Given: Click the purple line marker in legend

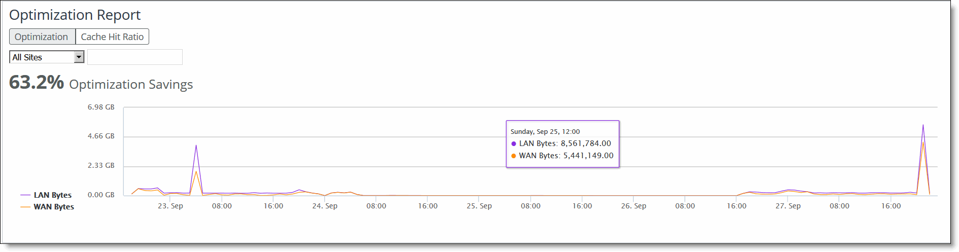Looking at the screenshot, I should [x=25, y=195].
